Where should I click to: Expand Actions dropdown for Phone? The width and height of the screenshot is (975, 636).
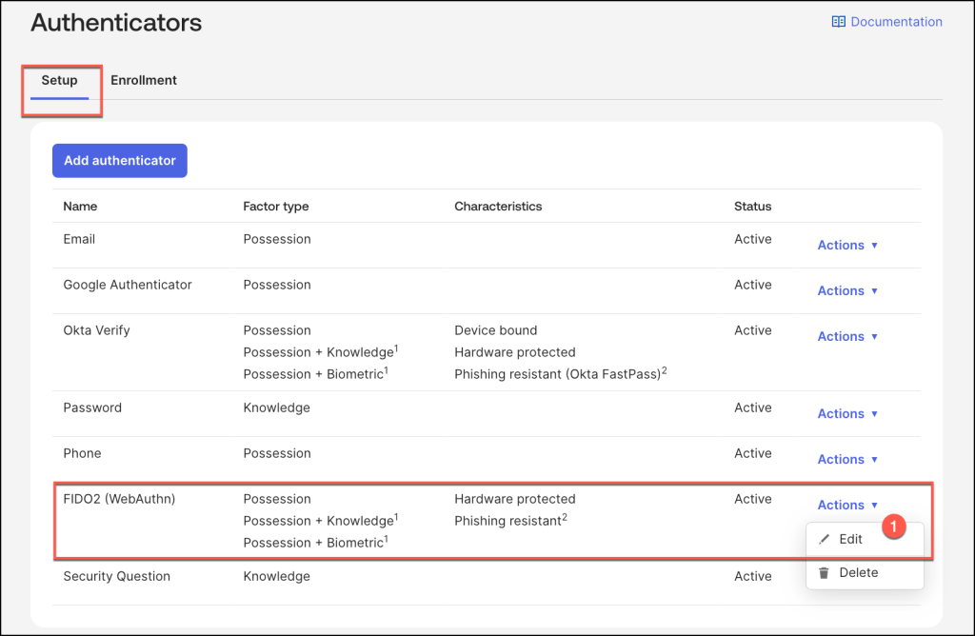(x=846, y=459)
